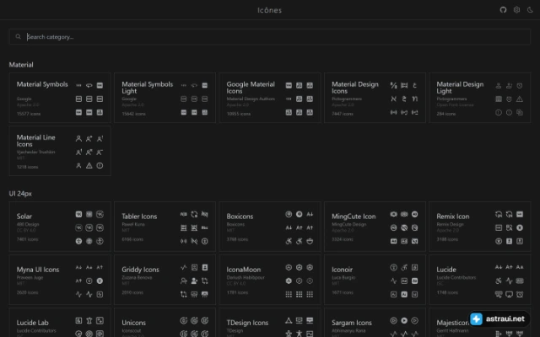540x337 pixels.
Task: Click the bowl icon in Boxicons card
Action: coord(310,242)
